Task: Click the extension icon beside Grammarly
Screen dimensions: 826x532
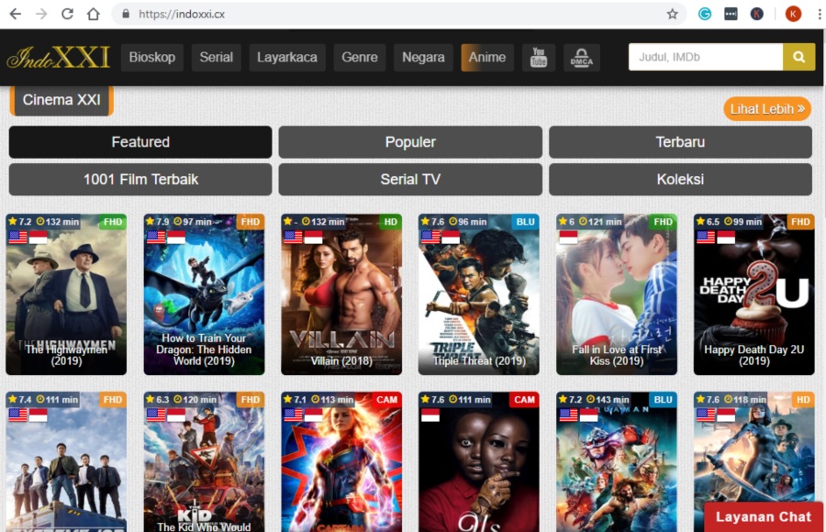Action: coord(731,15)
